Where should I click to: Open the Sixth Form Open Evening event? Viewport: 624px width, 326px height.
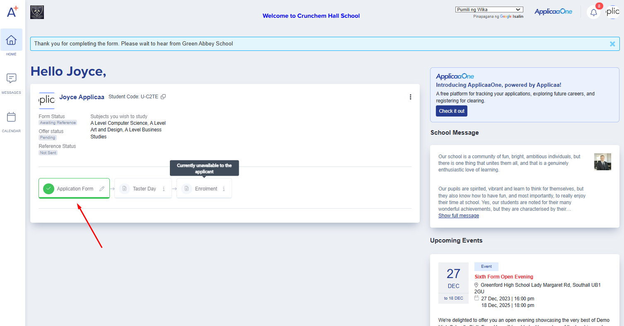coord(504,276)
